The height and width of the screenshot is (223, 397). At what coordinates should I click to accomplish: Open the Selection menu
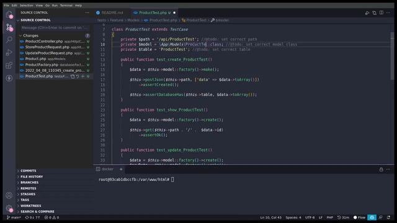[26, 6]
